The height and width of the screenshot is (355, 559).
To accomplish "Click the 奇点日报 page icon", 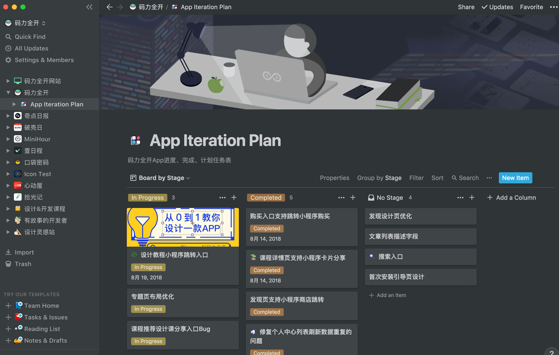I will 18,116.
